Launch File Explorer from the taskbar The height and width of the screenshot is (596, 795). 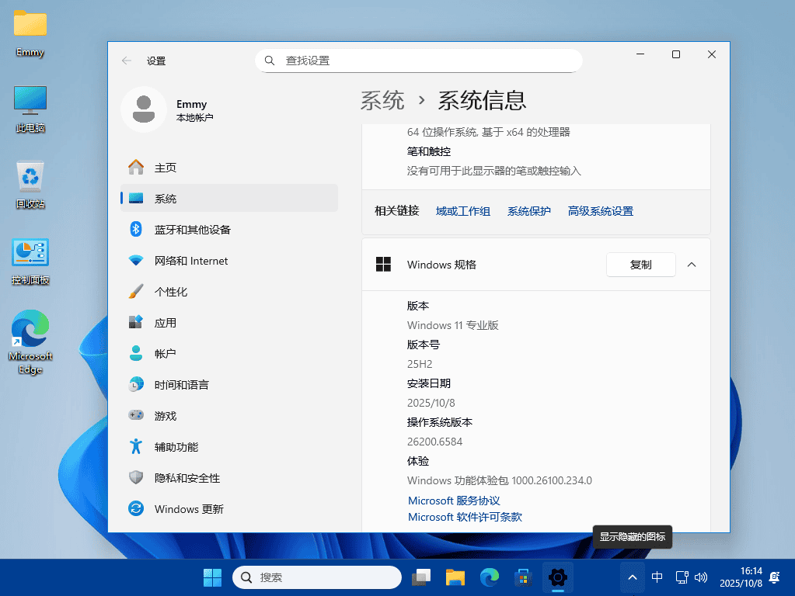[x=455, y=577]
